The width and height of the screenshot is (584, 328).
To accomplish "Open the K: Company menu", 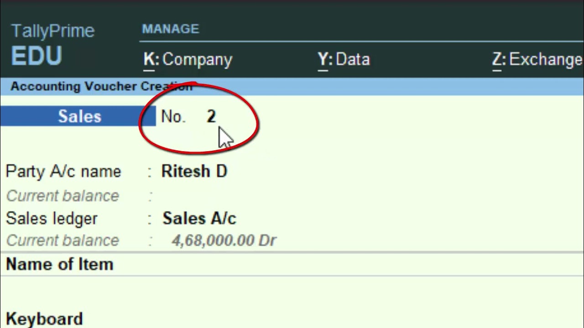I will coord(188,60).
